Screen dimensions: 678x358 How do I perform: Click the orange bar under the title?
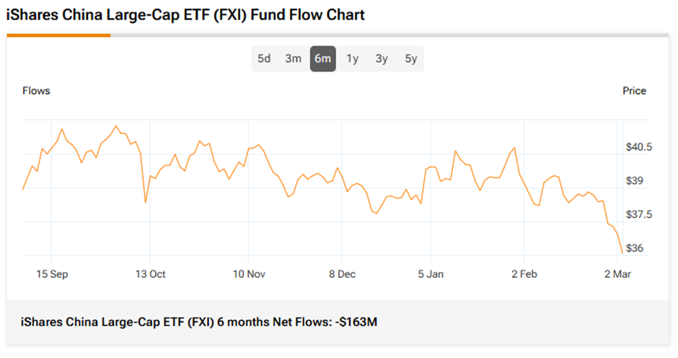[58, 35]
